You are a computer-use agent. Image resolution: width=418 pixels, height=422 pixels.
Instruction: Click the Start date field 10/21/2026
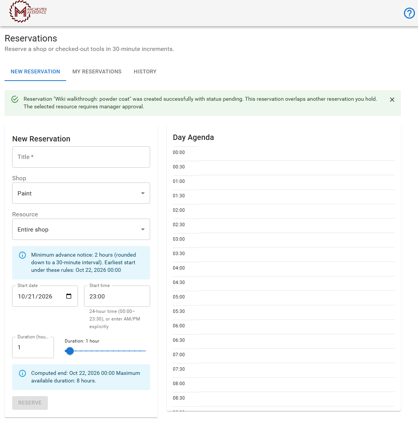click(x=45, y=296)
